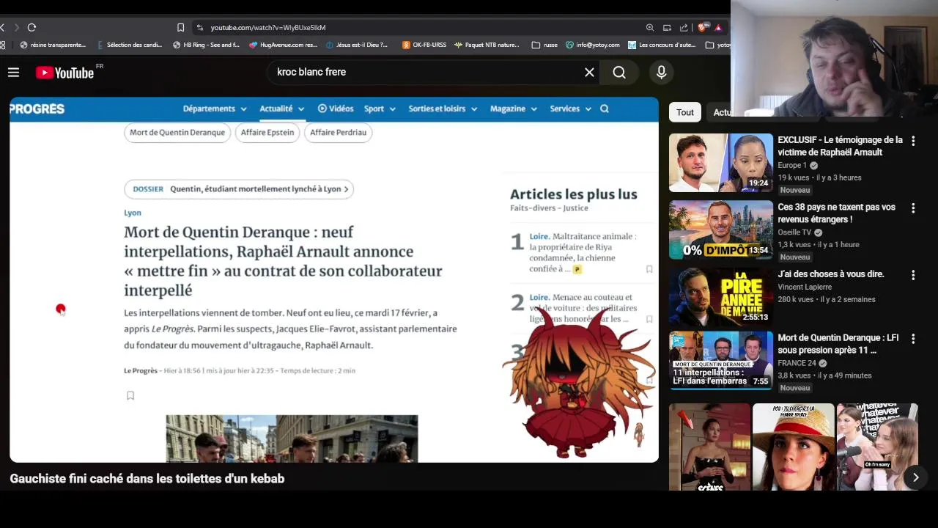The image size is (938, 528).
Task: Click the zoom magnifier icon in address bar
Action: [650, 27]
